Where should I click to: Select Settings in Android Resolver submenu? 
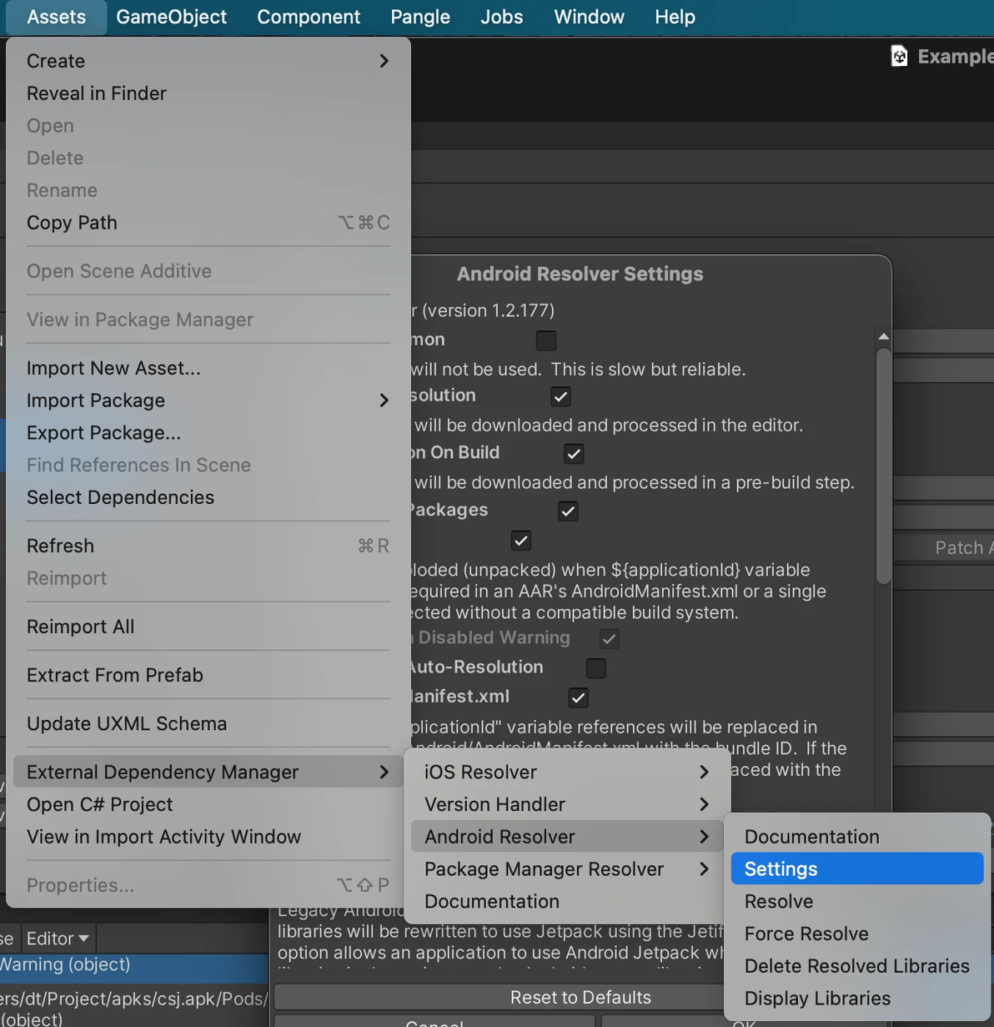[857, 868]
